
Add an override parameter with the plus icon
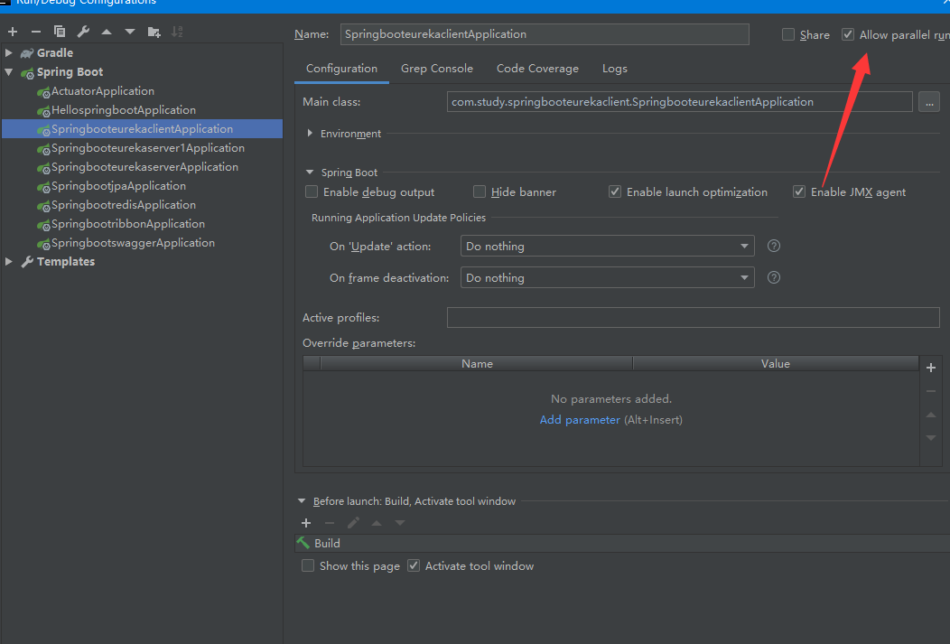(x=931, y=367)
